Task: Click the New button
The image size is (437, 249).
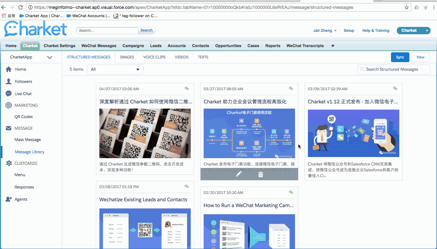Action: coord(420,57)
